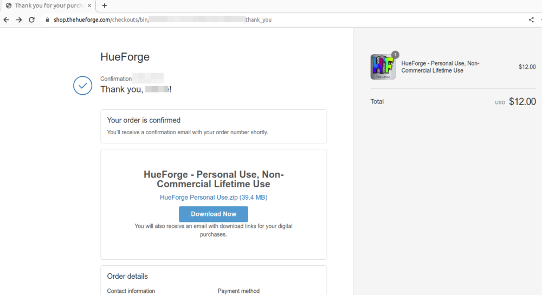Click the quantity badge on product thumbnail
The height and width of the screenshot is (295, 542).
[395, 55]
